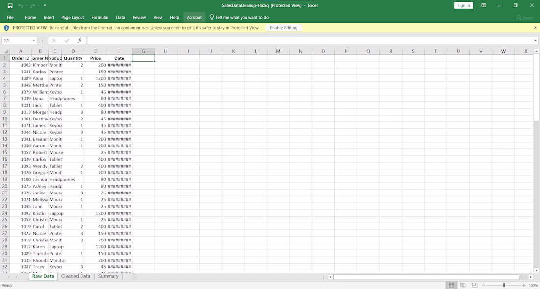Click Tell me what you want to do
This screenshot has width=540, height=289.
[x=239, y=17]
